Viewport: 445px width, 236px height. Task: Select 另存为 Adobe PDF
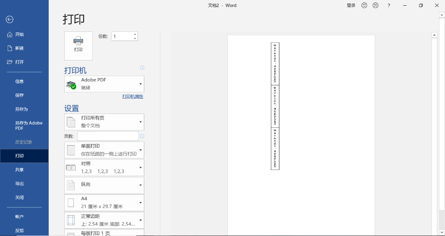[24, 126]
